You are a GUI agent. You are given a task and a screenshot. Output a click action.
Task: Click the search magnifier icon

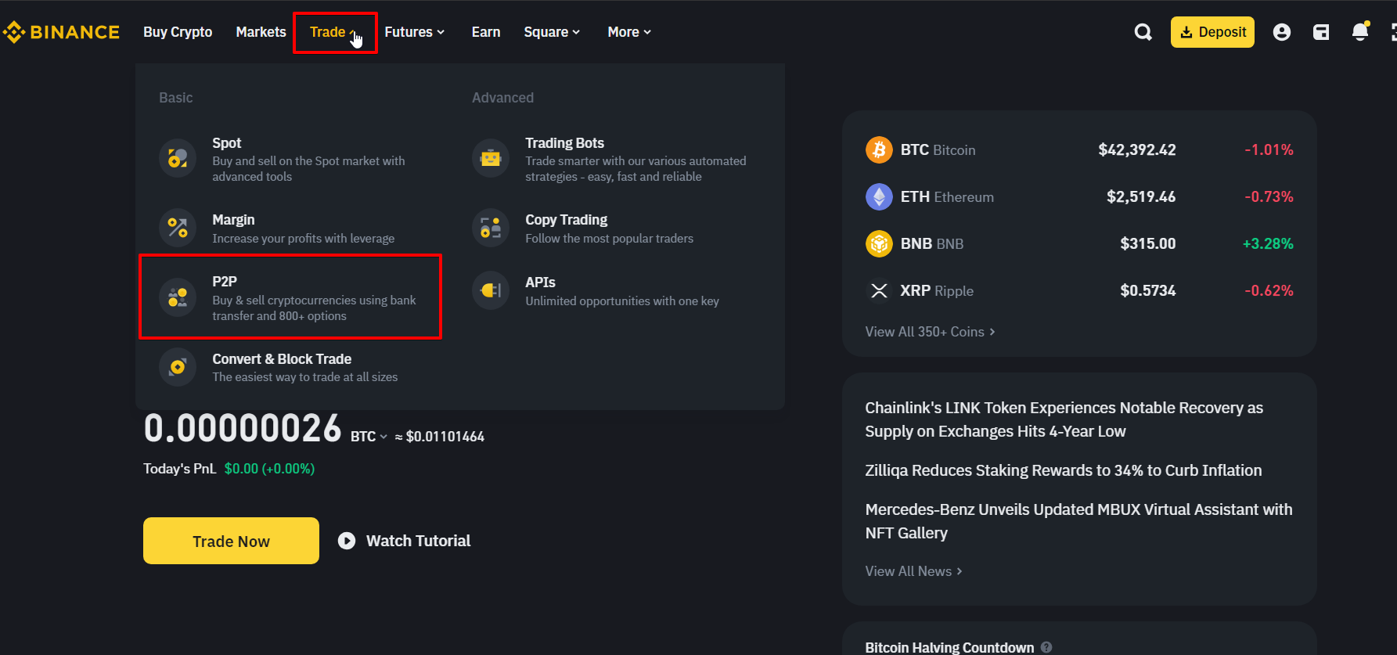click(x=1143, y=32)
